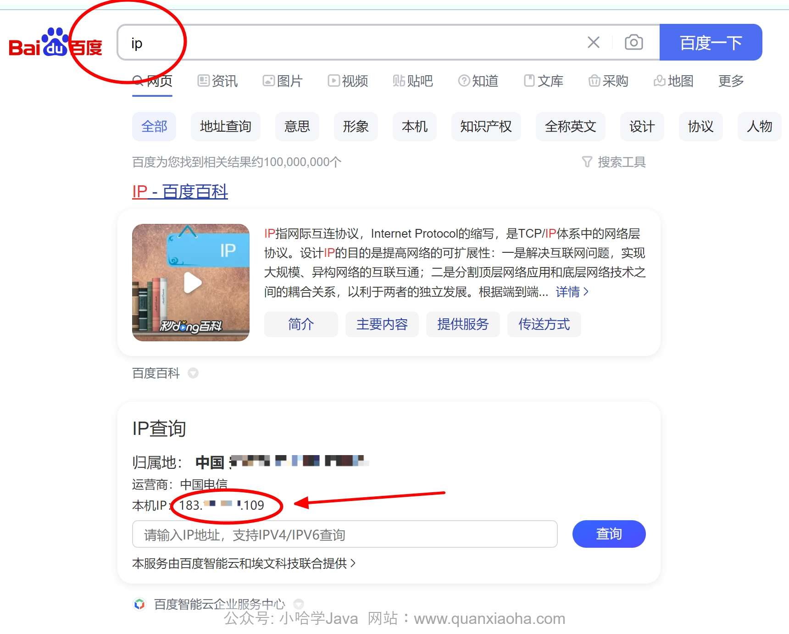The height and width of the screenshot is (634, 789).
Task: Open the 采购 tab
Action: pyautogui.click(x=608, y=81)
